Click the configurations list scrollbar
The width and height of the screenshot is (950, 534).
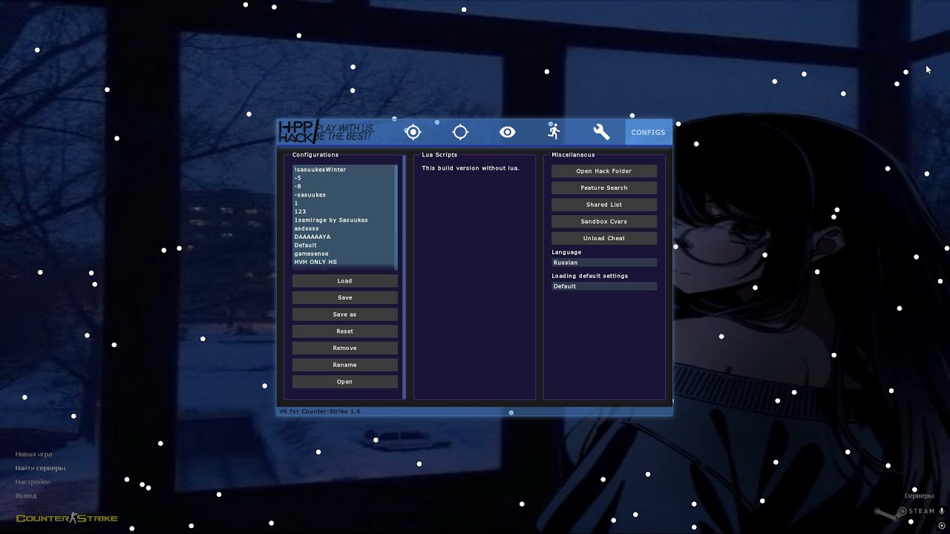pyautogui.click(x=396, y=217)
